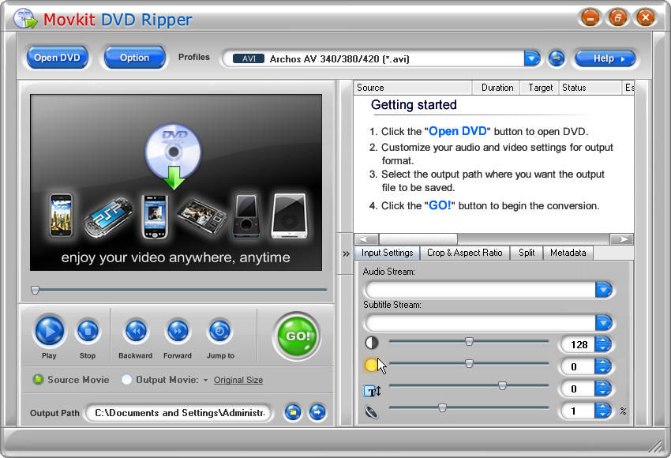Click the Status column header
This screenshot has width=671, height=458.
click(x=590, y=88)
